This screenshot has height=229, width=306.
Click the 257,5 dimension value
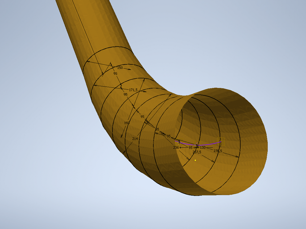click(x=197, y=152)
